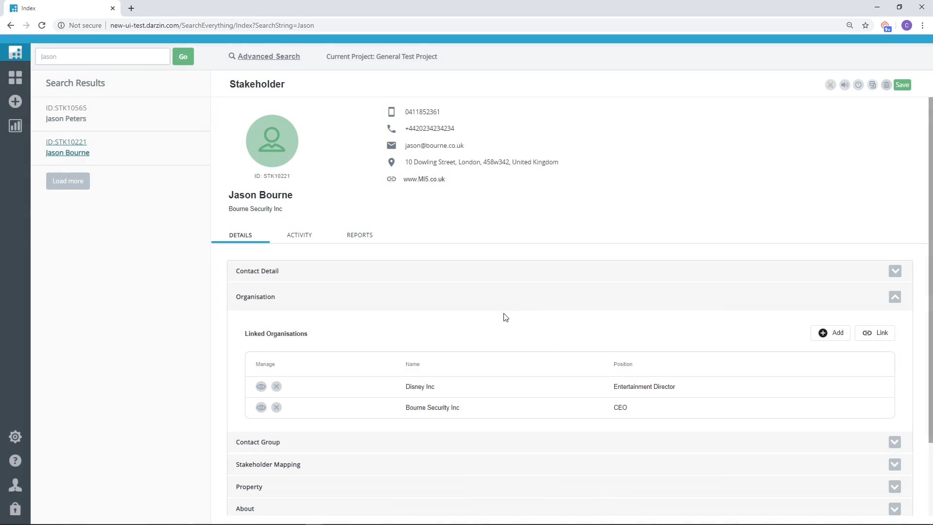The width and height of the screenshot is (933, 525).
Task: View the Disney Inc organisation eye icon
Action: coord(261,387)
